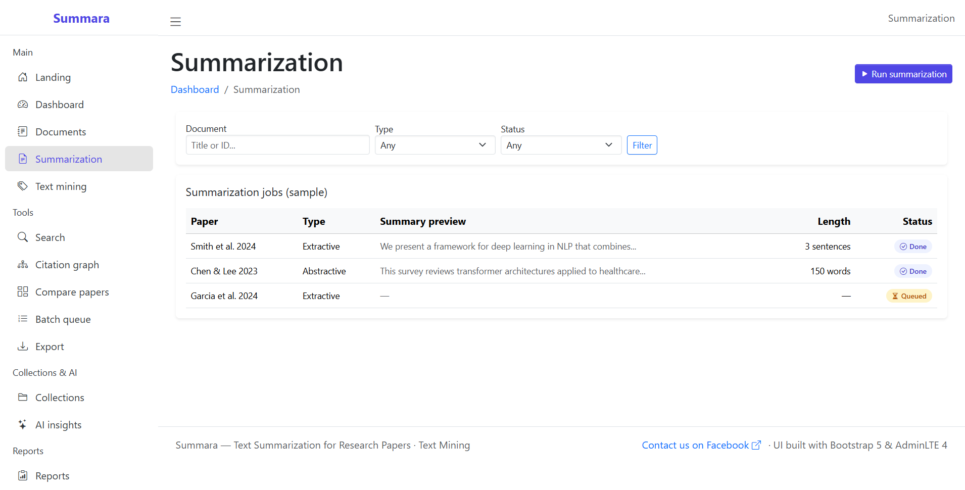Open the Collections folder entry
The width and height of the screenshot is (965, 490).
pos(60,398)
